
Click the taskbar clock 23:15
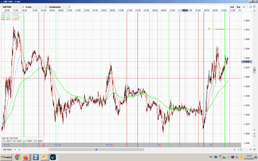[x=249, y=156]
